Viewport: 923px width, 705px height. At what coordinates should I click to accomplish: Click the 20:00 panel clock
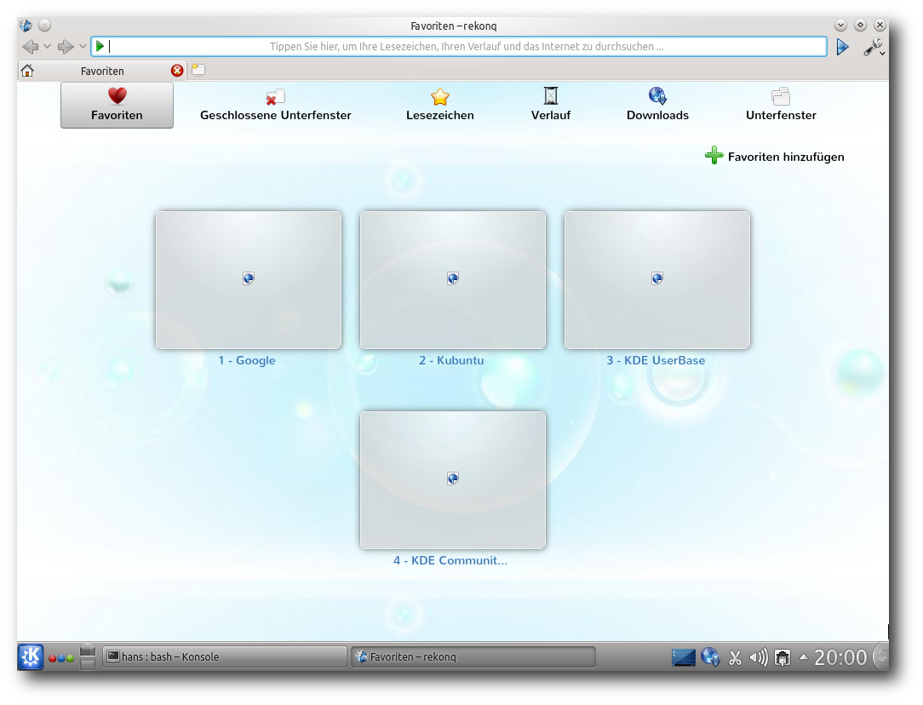tap(840, 657)
